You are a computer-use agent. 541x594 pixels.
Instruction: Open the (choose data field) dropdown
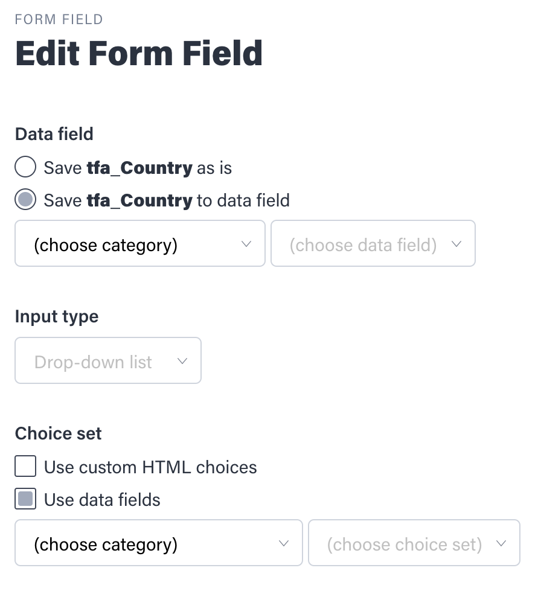373,244
